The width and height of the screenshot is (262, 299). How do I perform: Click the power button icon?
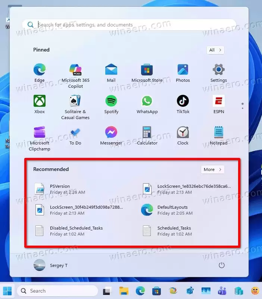click(221, 265)
